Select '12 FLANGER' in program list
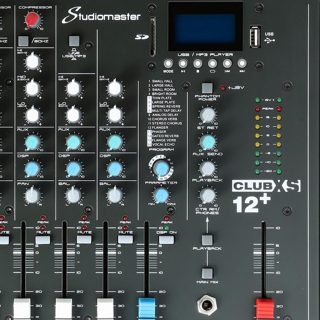This screenshot has width=320, height=320. click(158, 128)
